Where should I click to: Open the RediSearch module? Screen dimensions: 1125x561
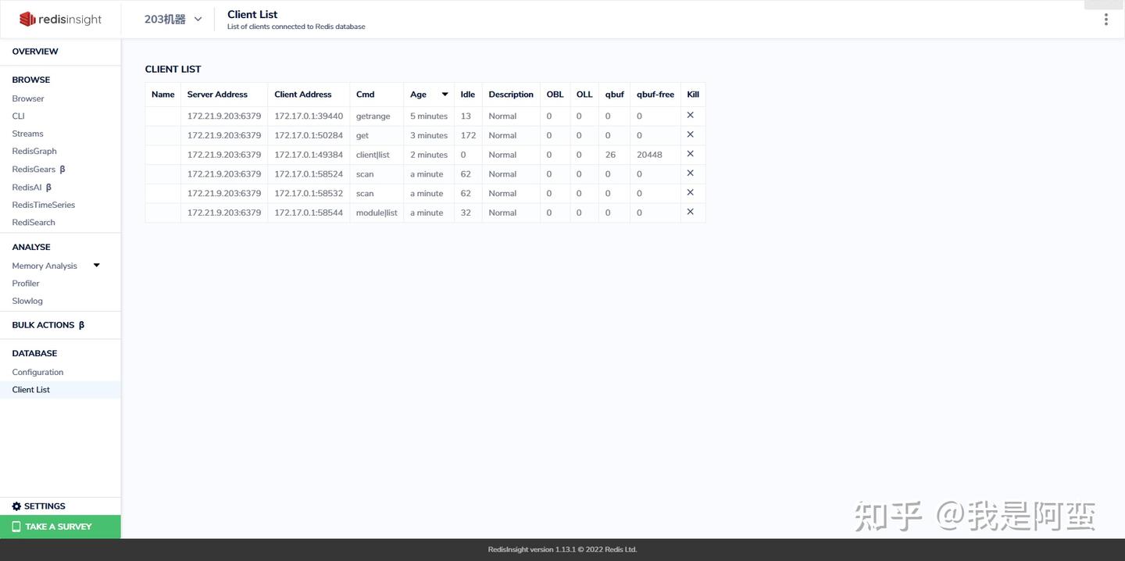pyautogui.click(x=34, y=222)
